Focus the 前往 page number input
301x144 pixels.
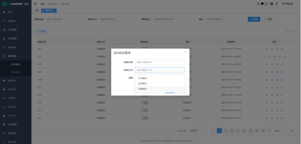click(x=285, y=131)
